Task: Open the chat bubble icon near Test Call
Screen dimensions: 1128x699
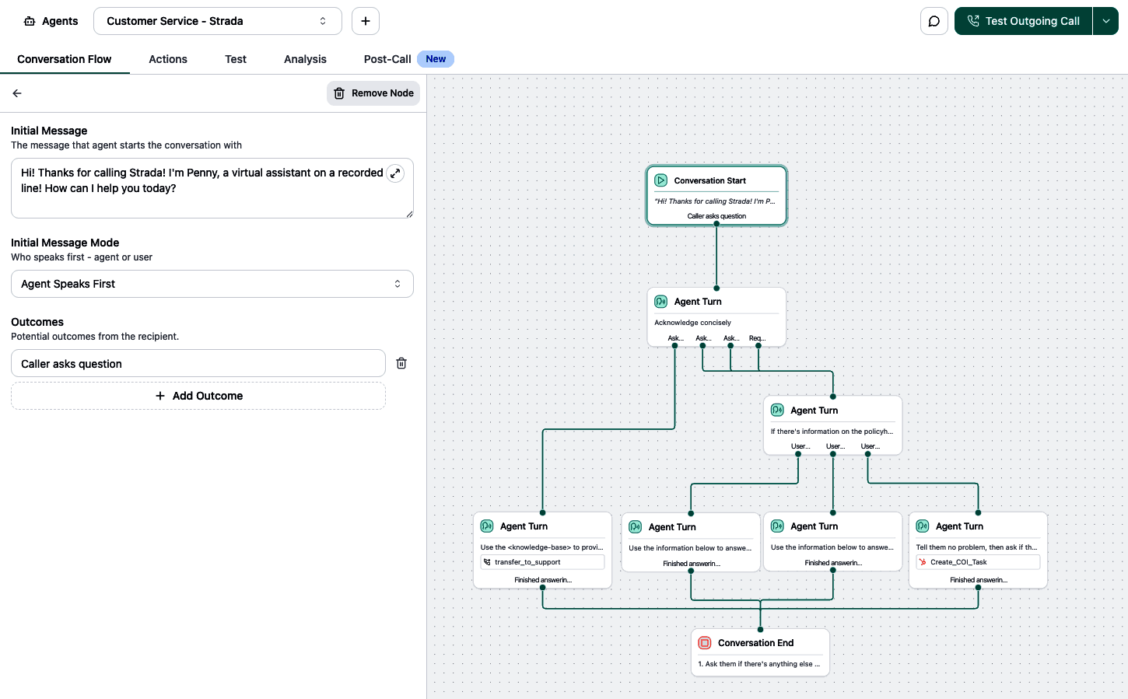Action: click(934, 21)
